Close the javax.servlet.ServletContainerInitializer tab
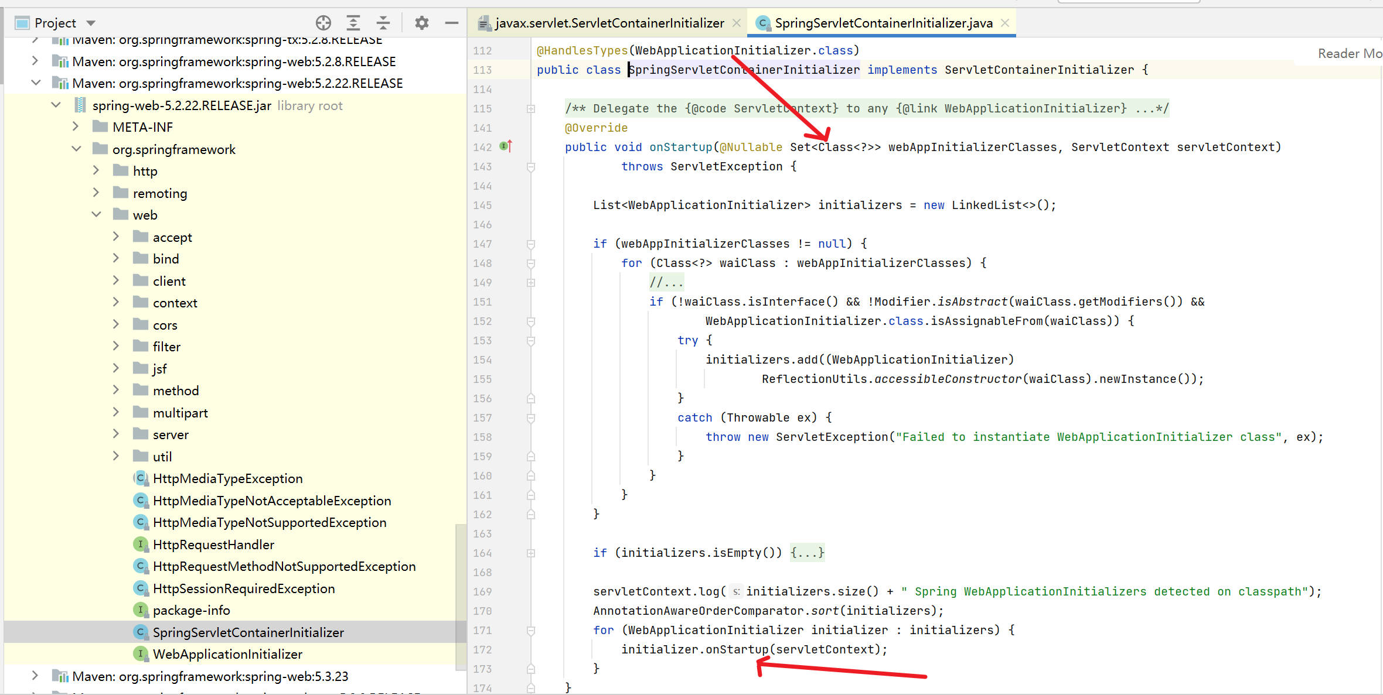 tap(737, 23)
